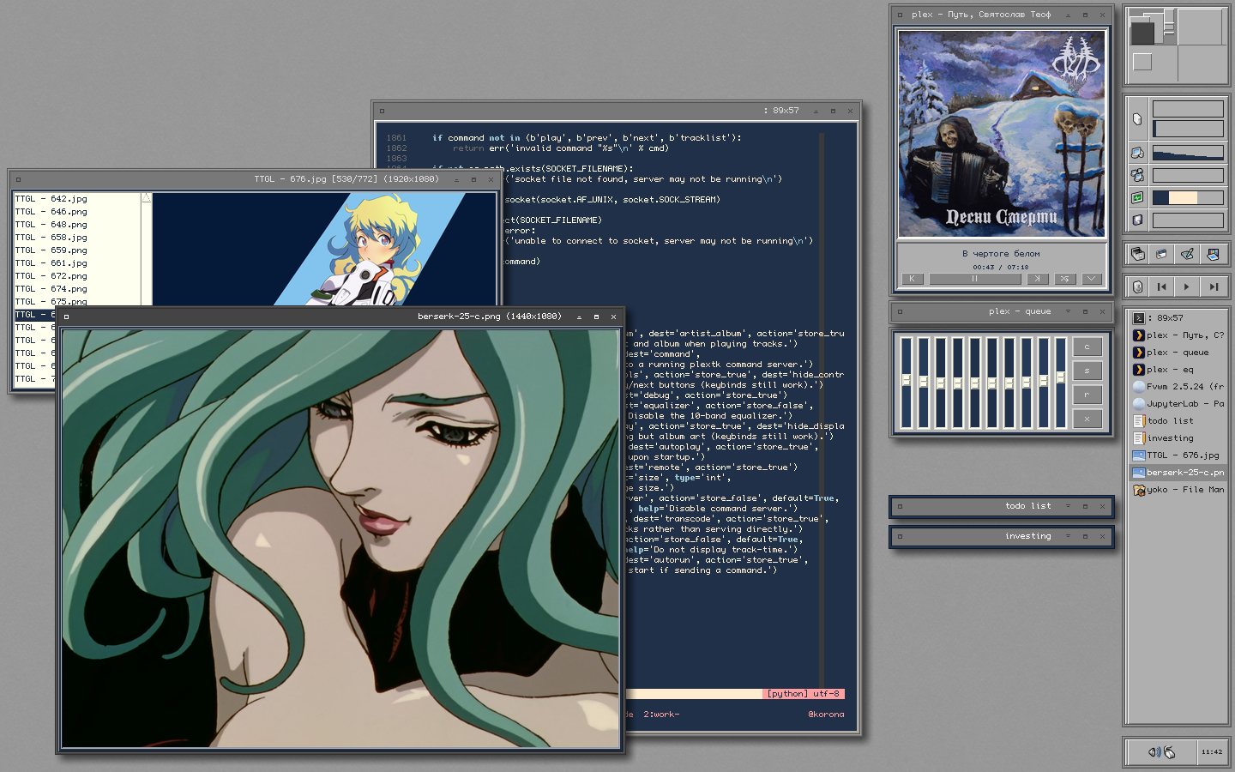
Task: Select 'plex - eq' in the window list
Action: [1178, 369]
